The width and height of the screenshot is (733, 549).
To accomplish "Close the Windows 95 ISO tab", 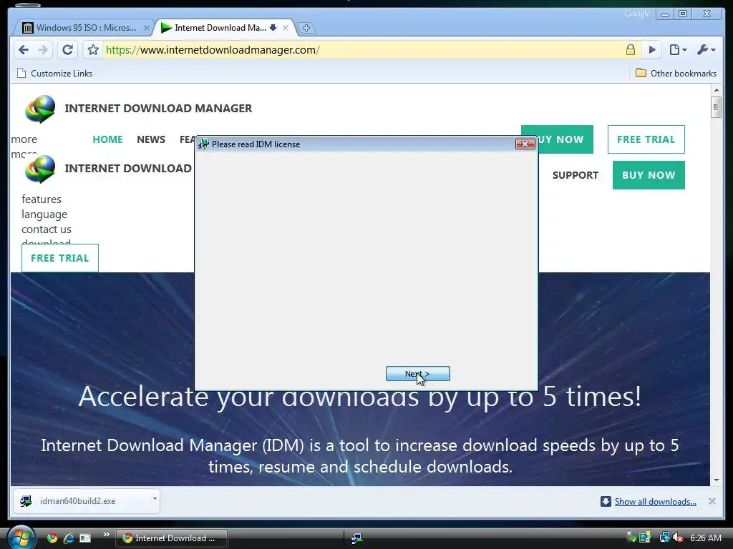I will click(x=146, y=28).
